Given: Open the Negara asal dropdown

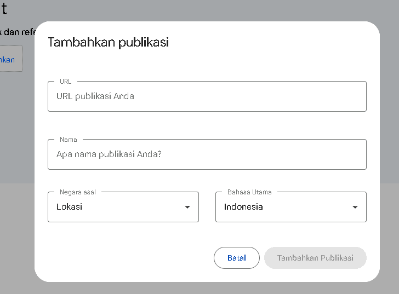Looking at the screenshot, I should 123,207.
